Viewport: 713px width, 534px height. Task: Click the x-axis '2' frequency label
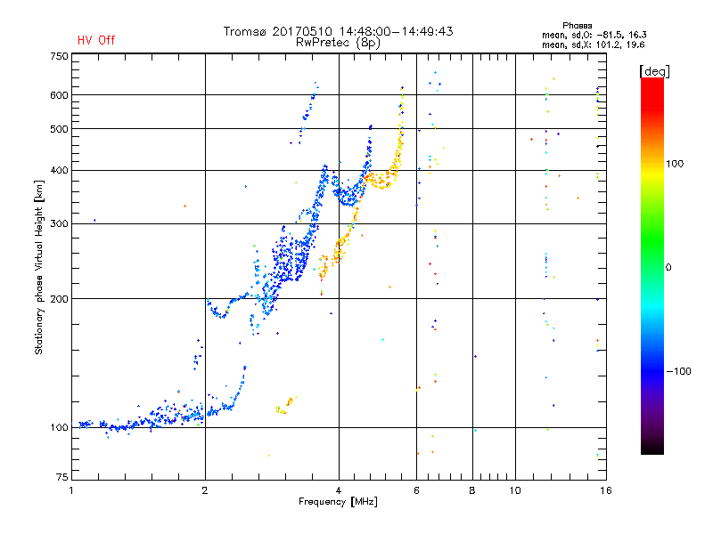coord(205,490)
